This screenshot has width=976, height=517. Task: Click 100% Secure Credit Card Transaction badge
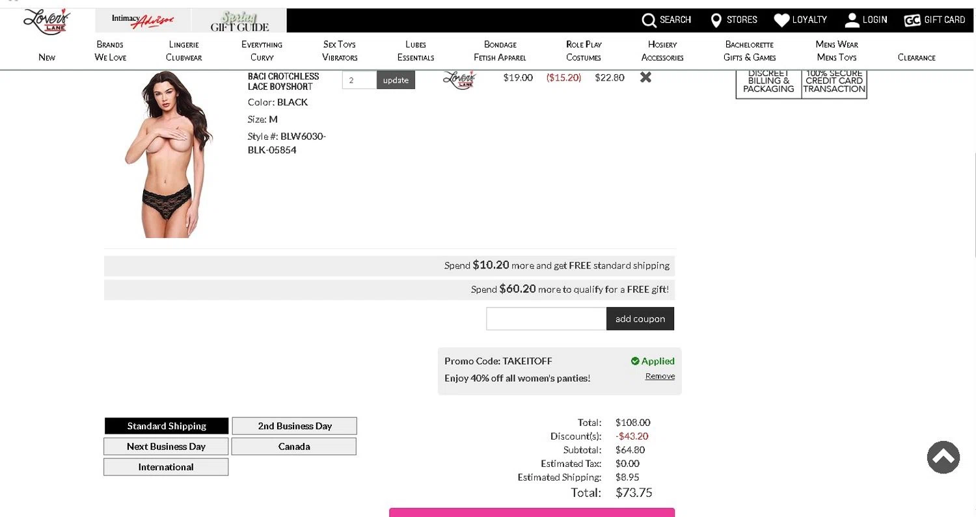tap(834, 83)
